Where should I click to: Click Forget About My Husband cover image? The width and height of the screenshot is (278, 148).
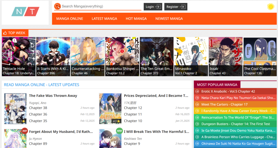tap(15, 139)
